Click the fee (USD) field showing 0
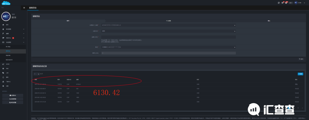The height and width of the screenshot is (120, 309). pyautogui.click(x=169, y=53)
